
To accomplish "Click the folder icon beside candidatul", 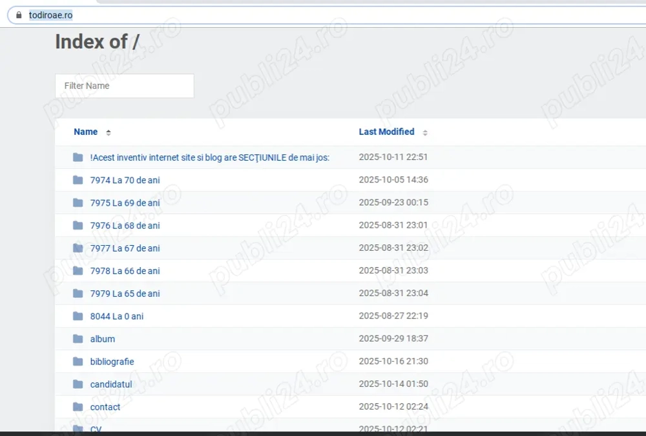I will [78, 384].
